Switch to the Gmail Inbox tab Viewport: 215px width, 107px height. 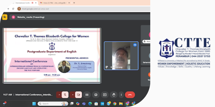tap(55, 3)
